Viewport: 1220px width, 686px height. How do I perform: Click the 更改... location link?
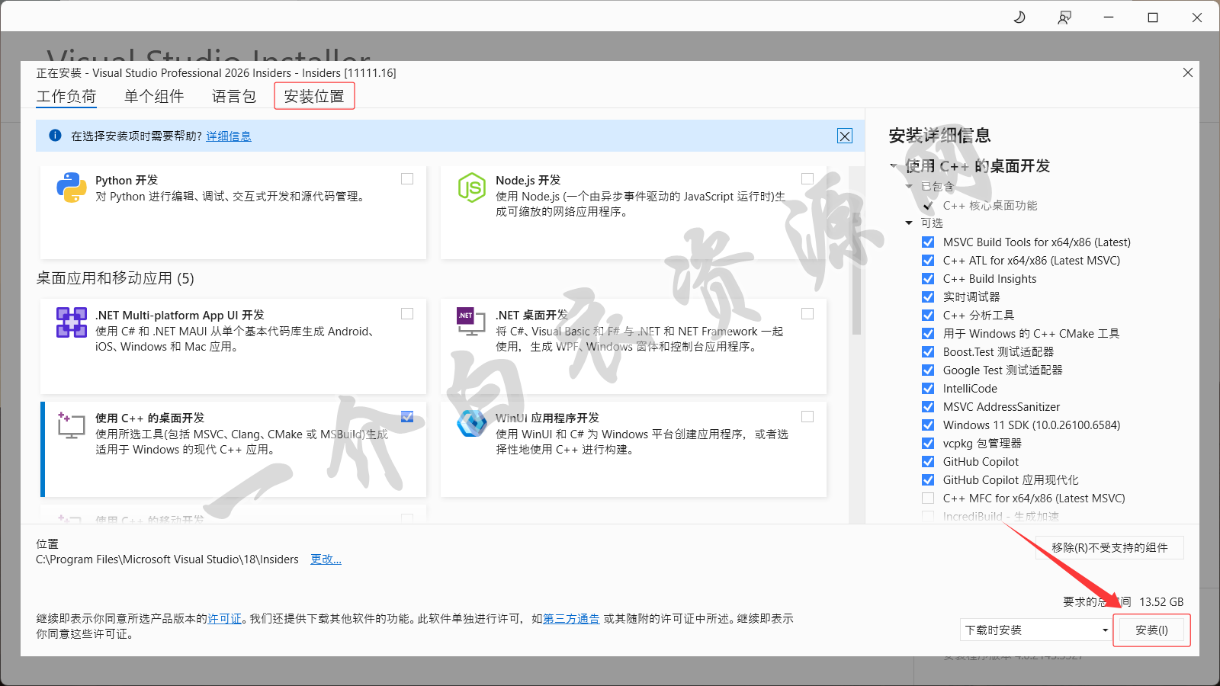pos(326,559)
